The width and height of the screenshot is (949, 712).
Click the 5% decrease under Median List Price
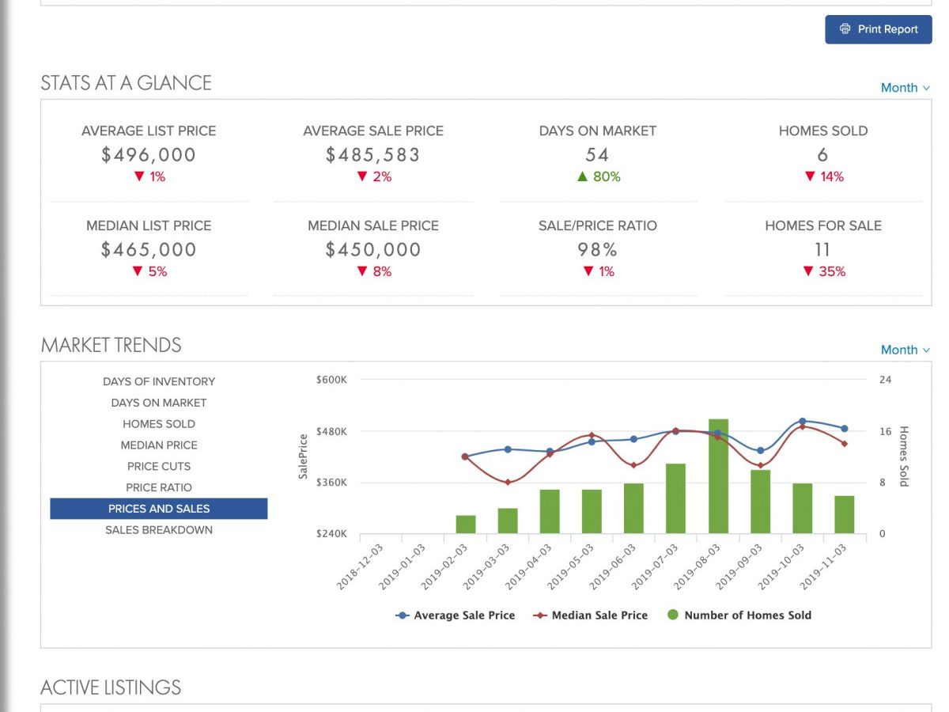tap(149, 271)
